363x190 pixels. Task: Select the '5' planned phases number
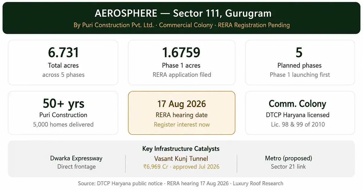point(299,52)
